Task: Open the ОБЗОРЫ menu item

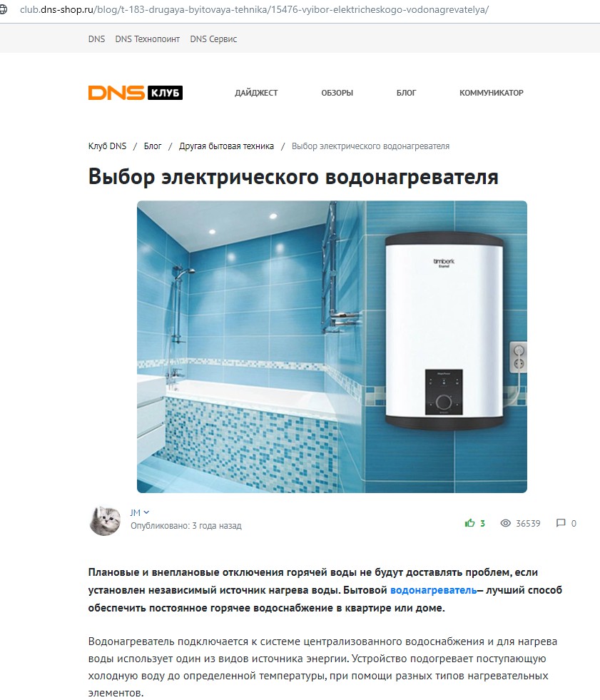Action: 337,93
